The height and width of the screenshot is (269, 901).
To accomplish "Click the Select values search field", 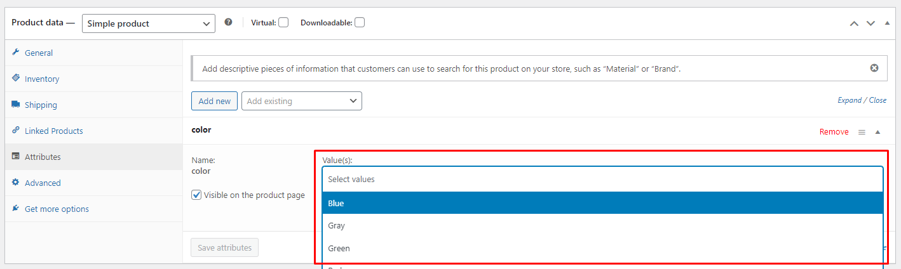I will tap(602, 180).
